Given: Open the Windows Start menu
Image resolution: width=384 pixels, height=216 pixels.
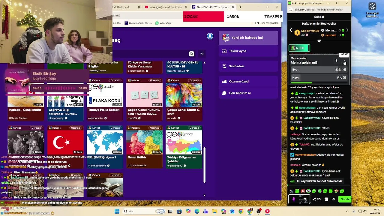Looking at the screenshot, I should coord(117,211).
